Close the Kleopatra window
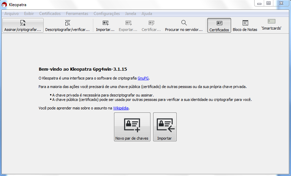Screen dimensions: 291x176 (x=281, y=3)
